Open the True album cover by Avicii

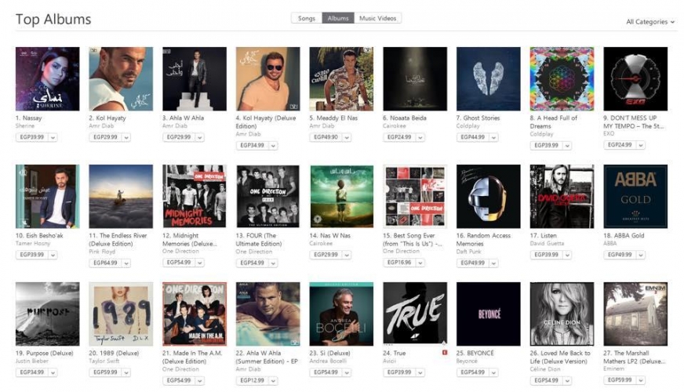[x=415, y=314]
